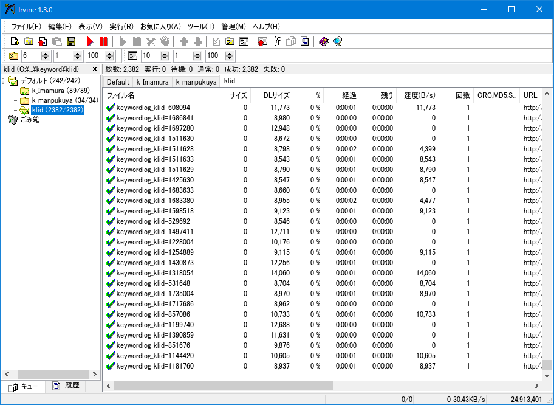Open the お気に入り(A) menu
554x405 pixels.
[x=160, y=27]
